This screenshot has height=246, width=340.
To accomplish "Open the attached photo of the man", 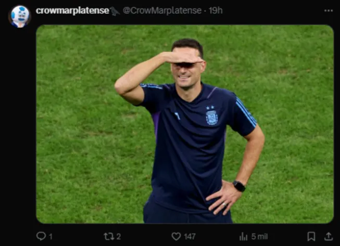I will pos(184,124).
